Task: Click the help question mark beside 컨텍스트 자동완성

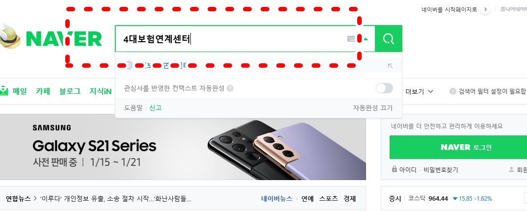Action: pos(230,88)
